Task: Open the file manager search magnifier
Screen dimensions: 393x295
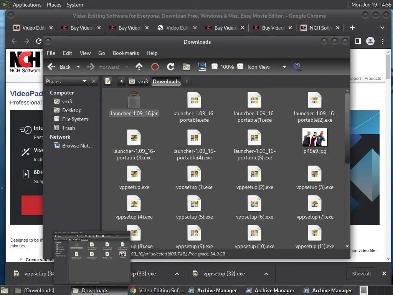Action: pos(297,67)
